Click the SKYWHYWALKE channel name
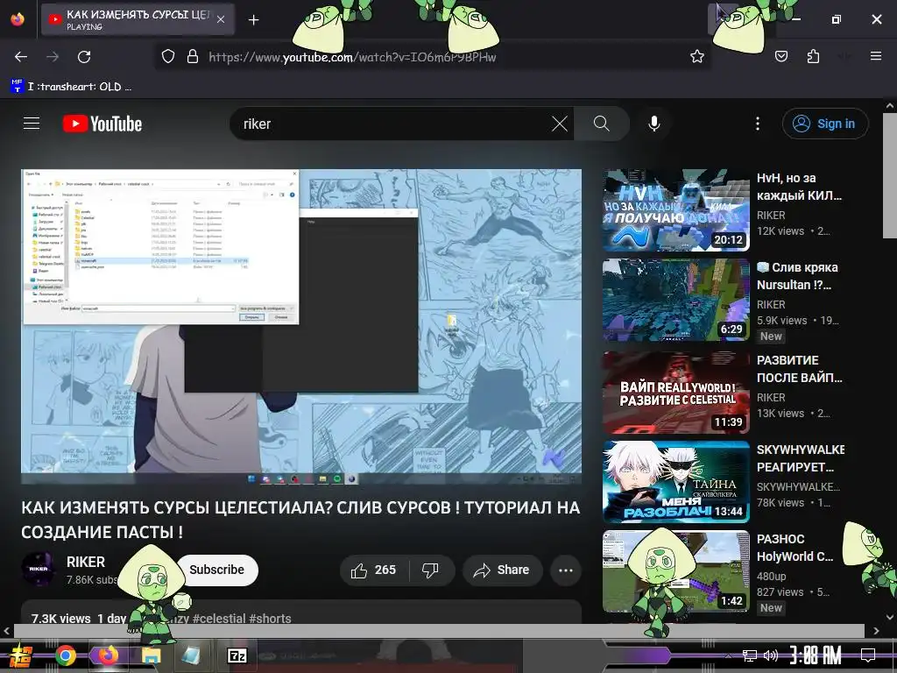Screen dimensions: 897x673 coord(799,486)
